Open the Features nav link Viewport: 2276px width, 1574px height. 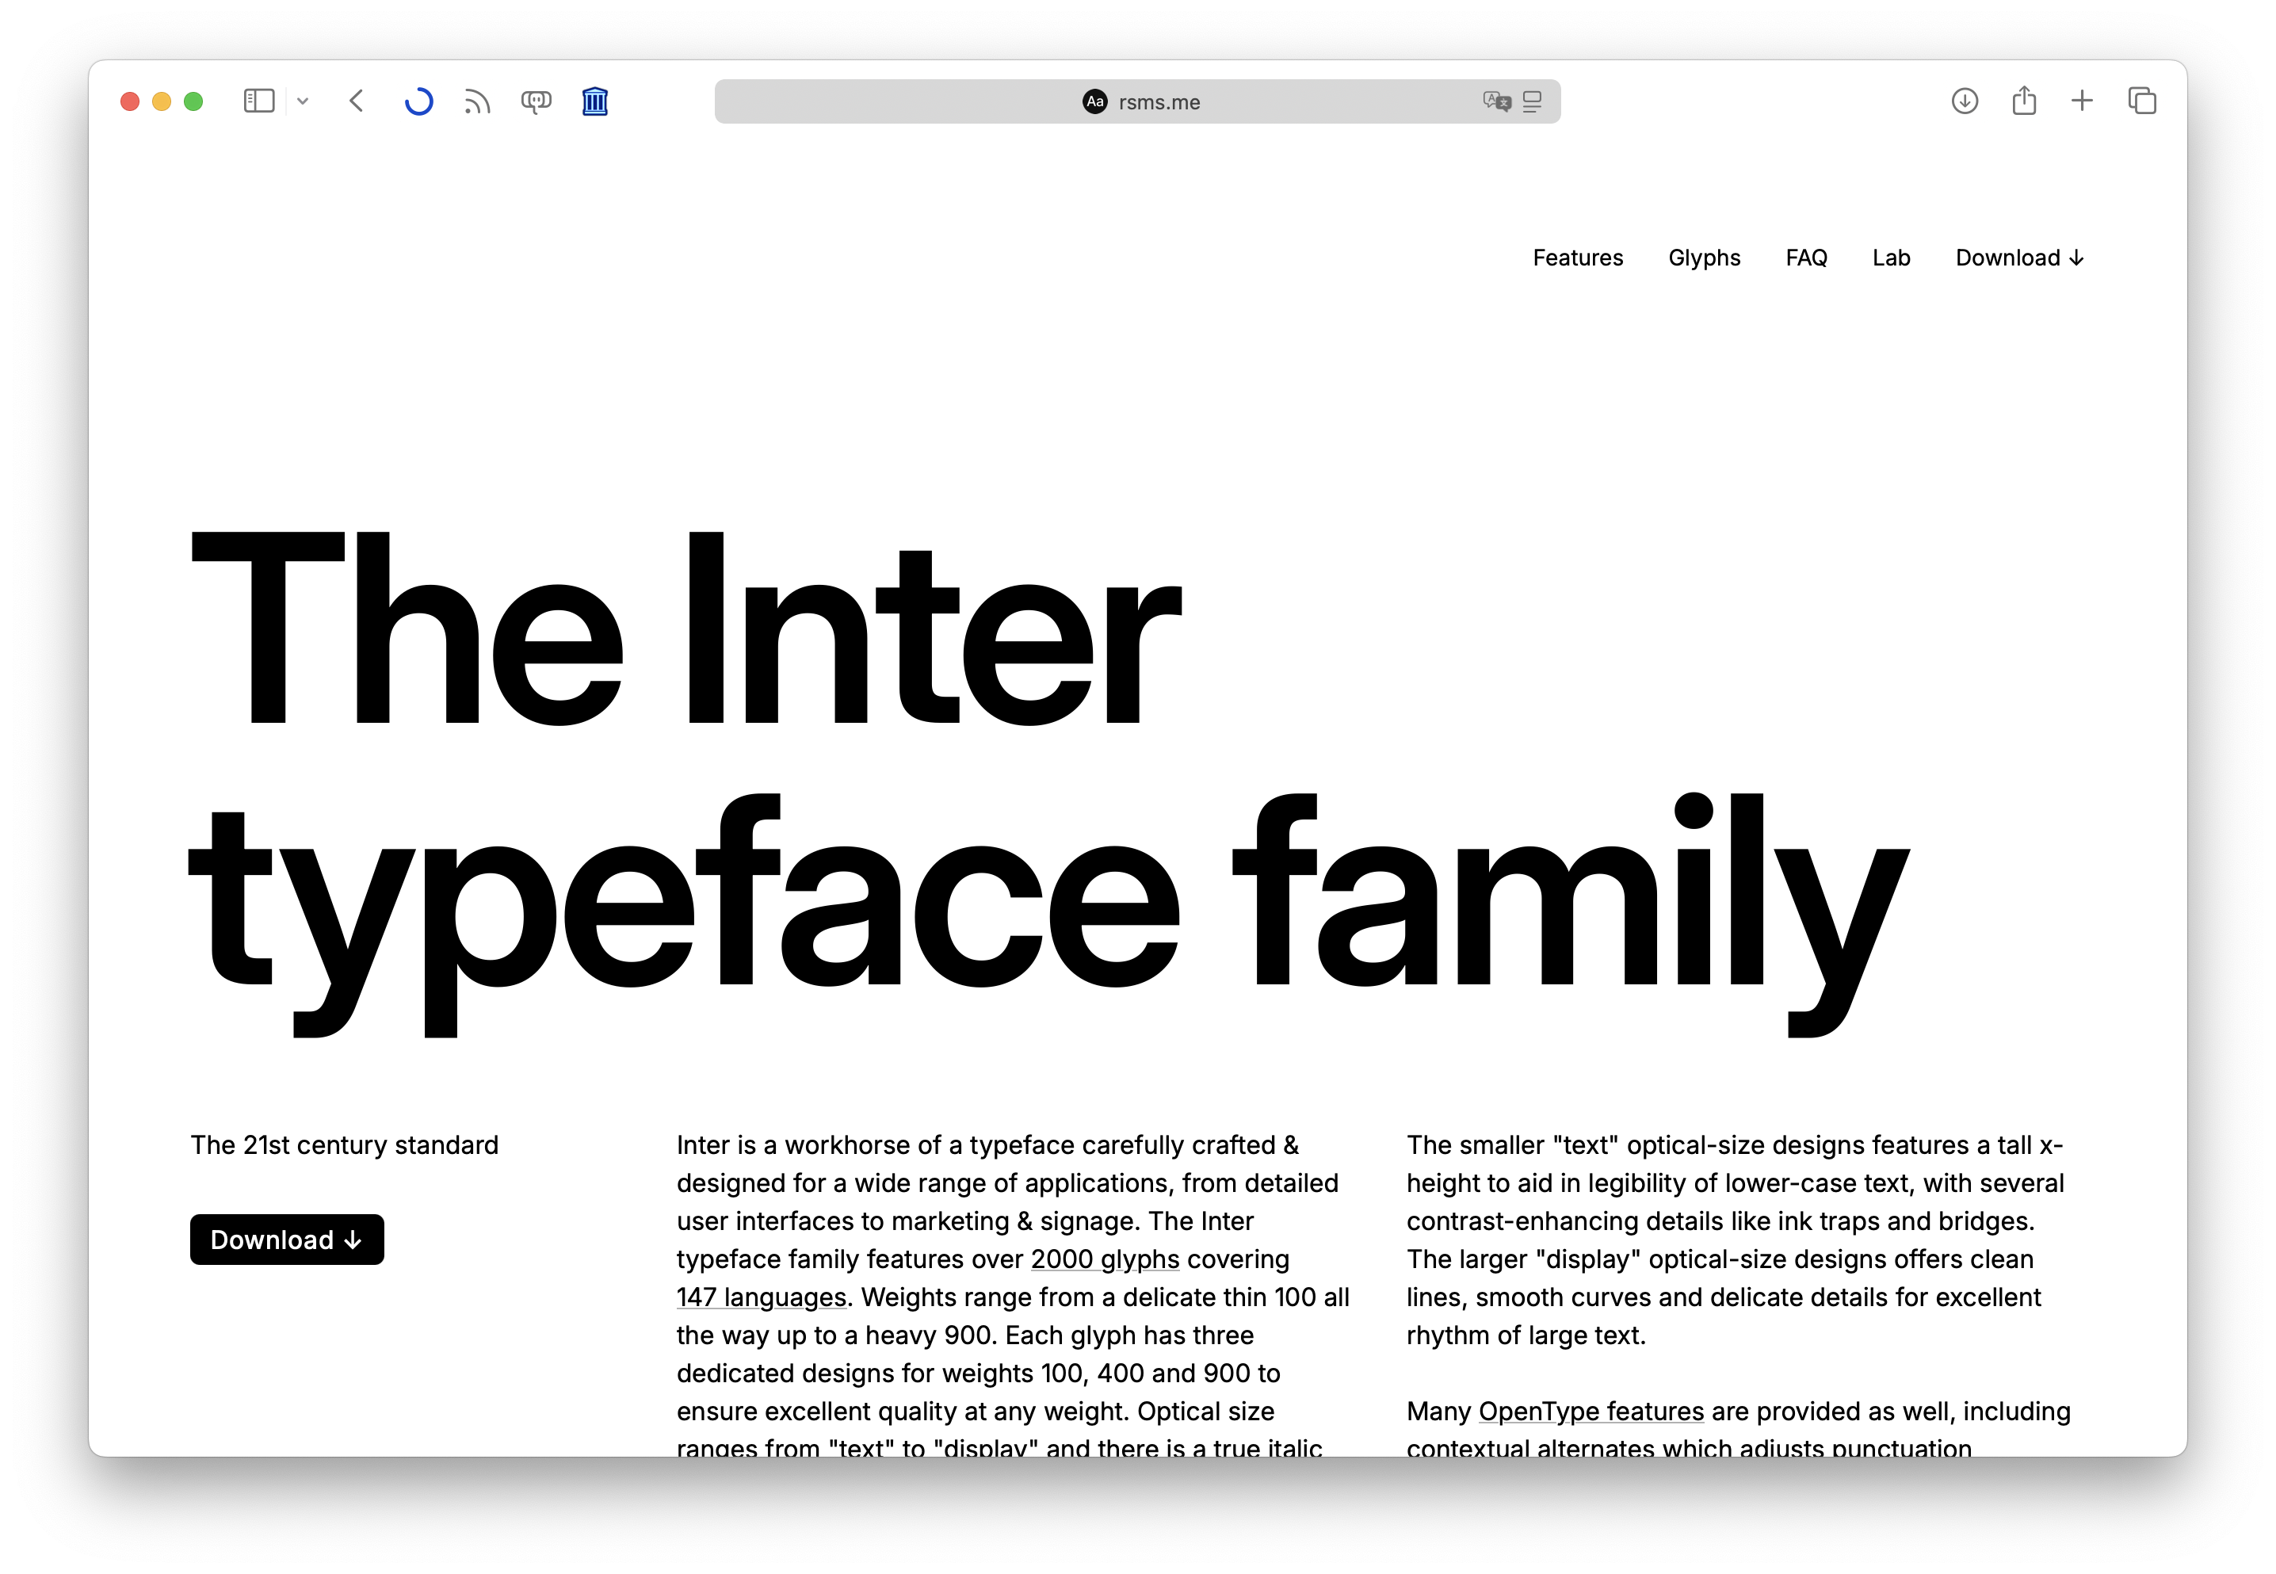1578,258
